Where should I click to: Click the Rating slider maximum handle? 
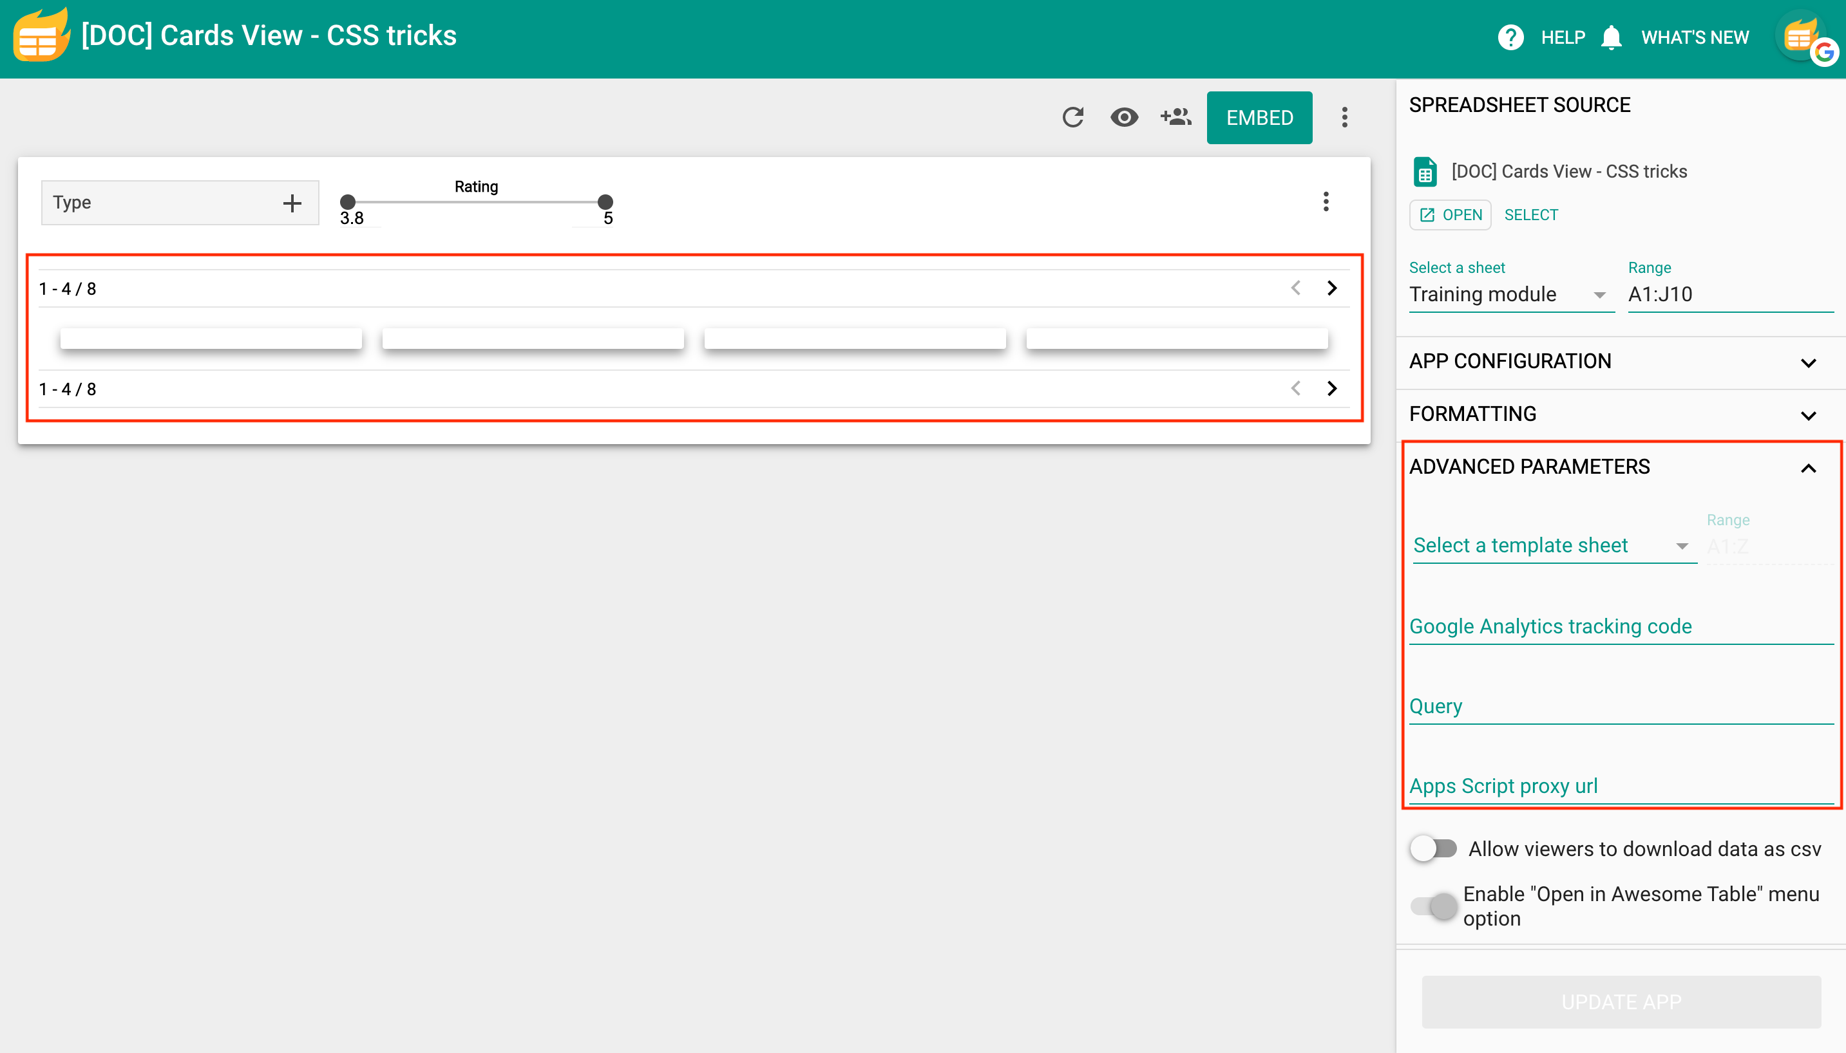605,201
